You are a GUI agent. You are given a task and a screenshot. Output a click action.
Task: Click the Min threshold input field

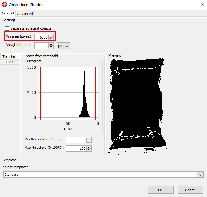tap(76, 140)
